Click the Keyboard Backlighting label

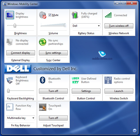(20, 98)
